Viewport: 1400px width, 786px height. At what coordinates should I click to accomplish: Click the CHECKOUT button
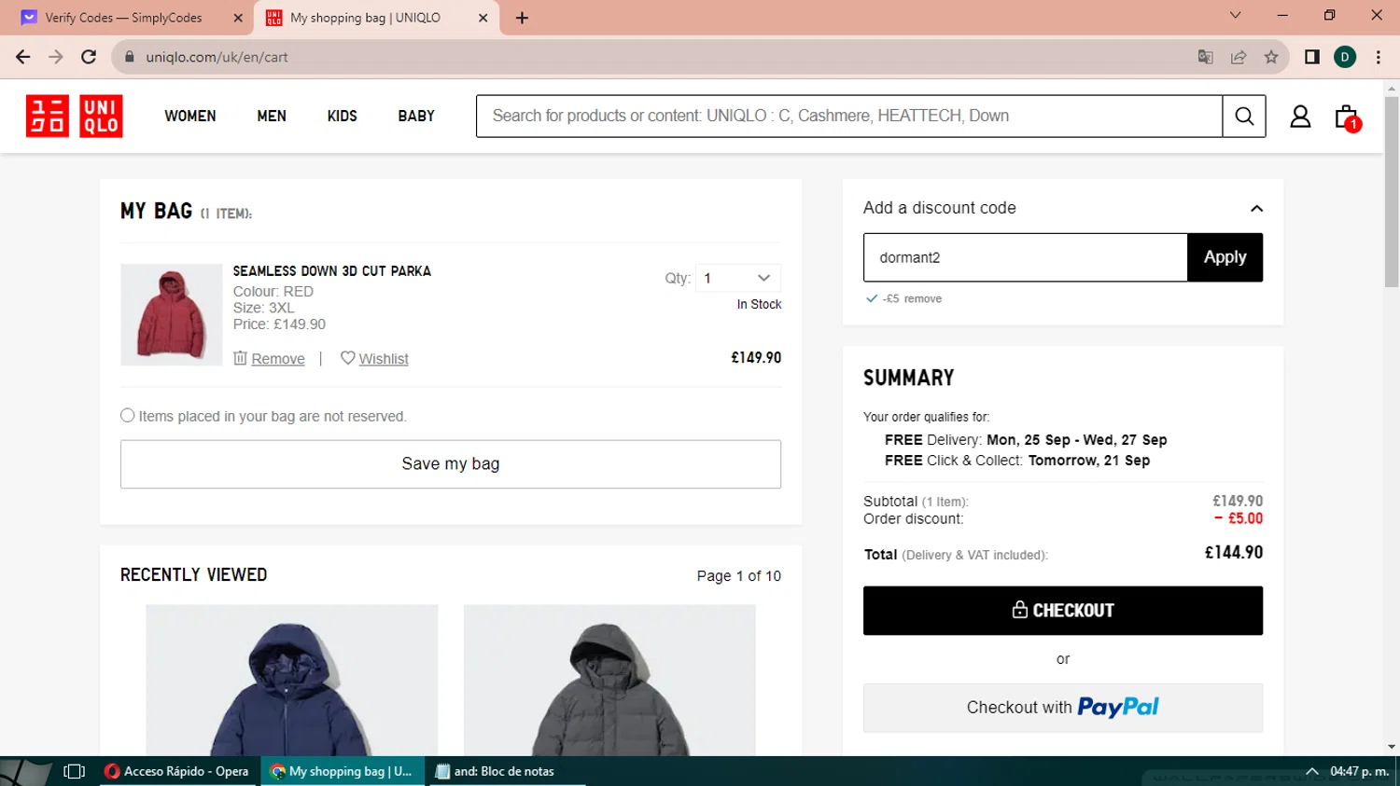point(1063,611)
